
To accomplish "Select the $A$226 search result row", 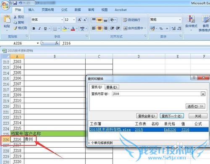I will pos(149,130).
